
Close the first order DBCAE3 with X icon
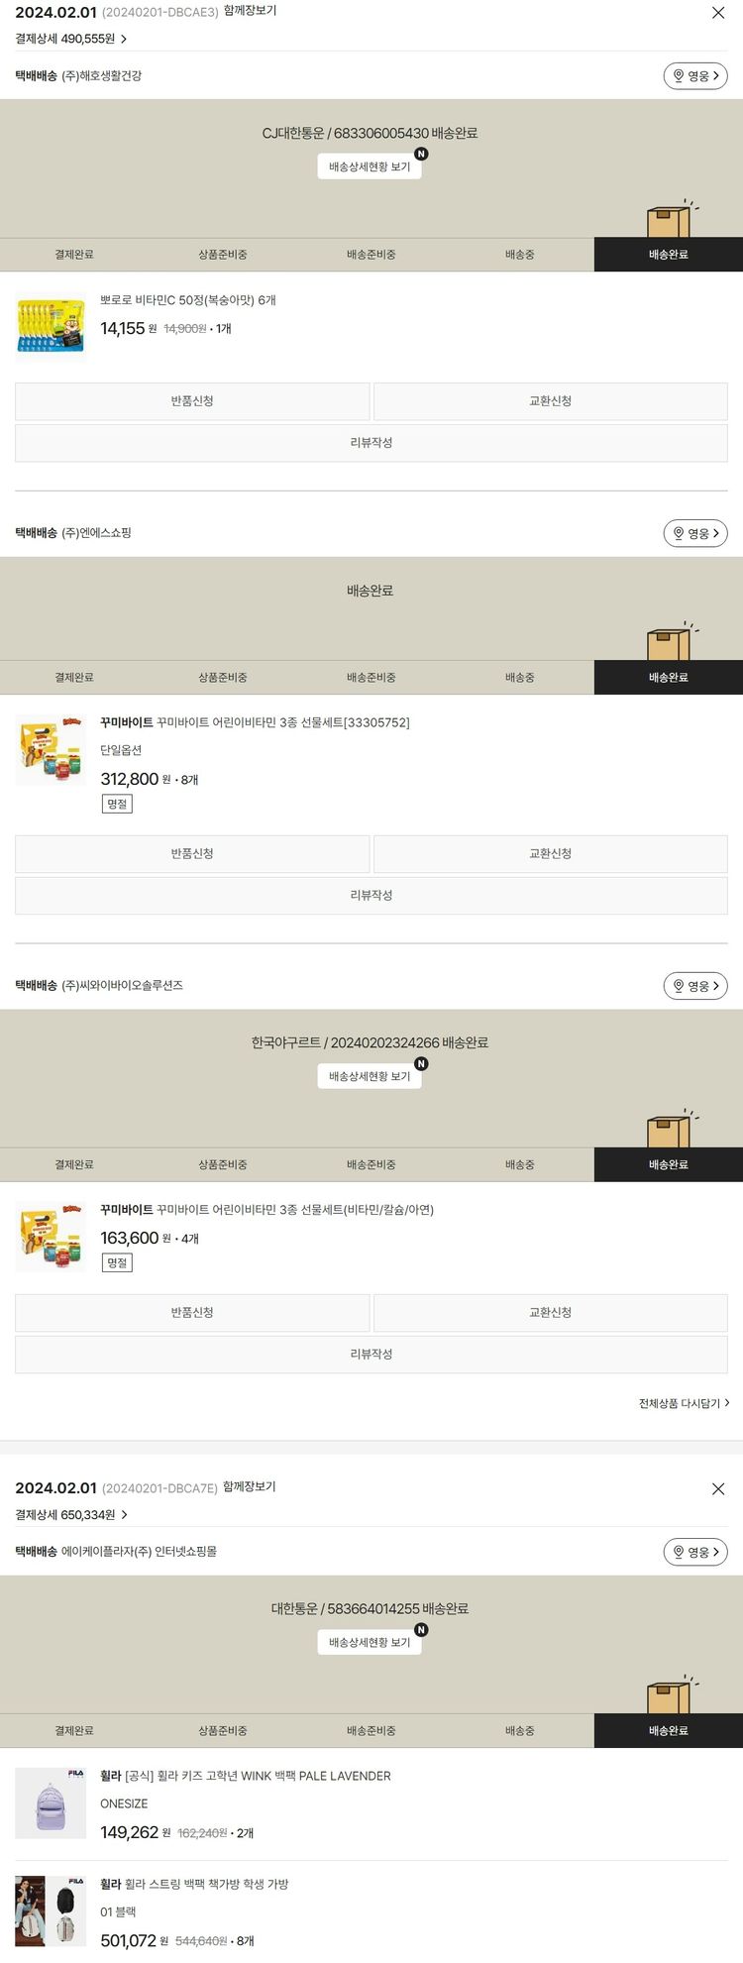point(718,13)
